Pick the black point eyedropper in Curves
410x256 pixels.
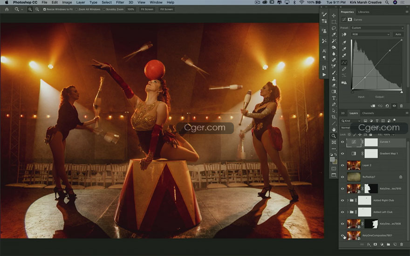coord(344,42)
